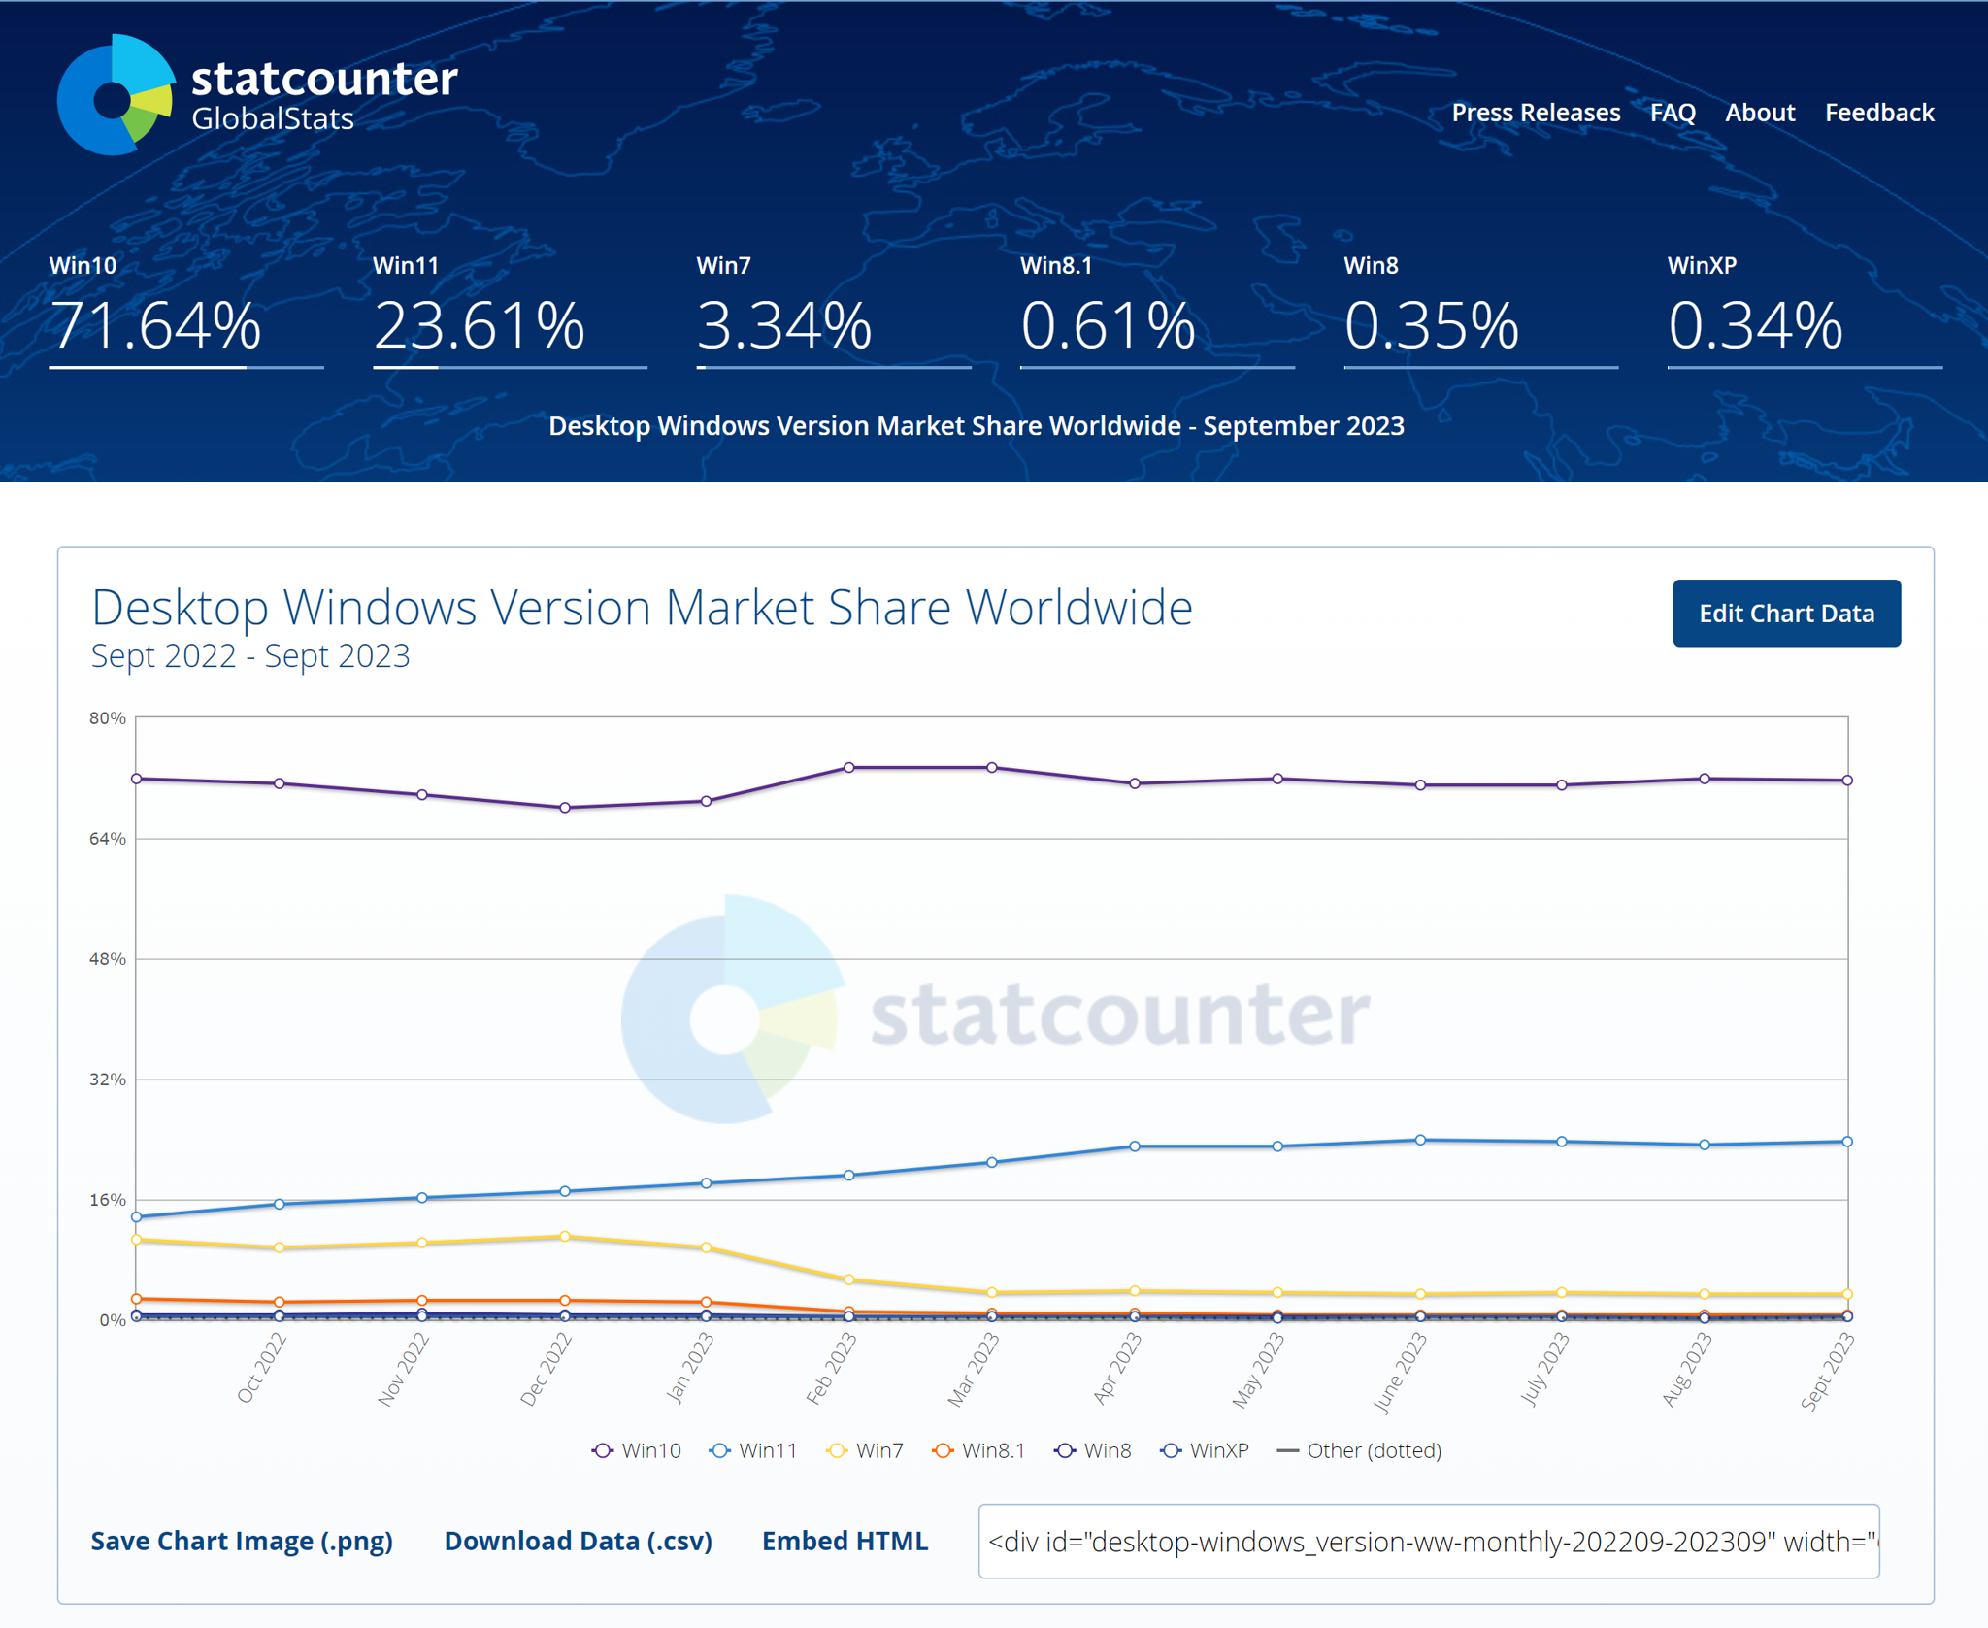1988x1628 pixels.
Task: Toggle the Win10 series in the legend
Action: (637, 1450)
